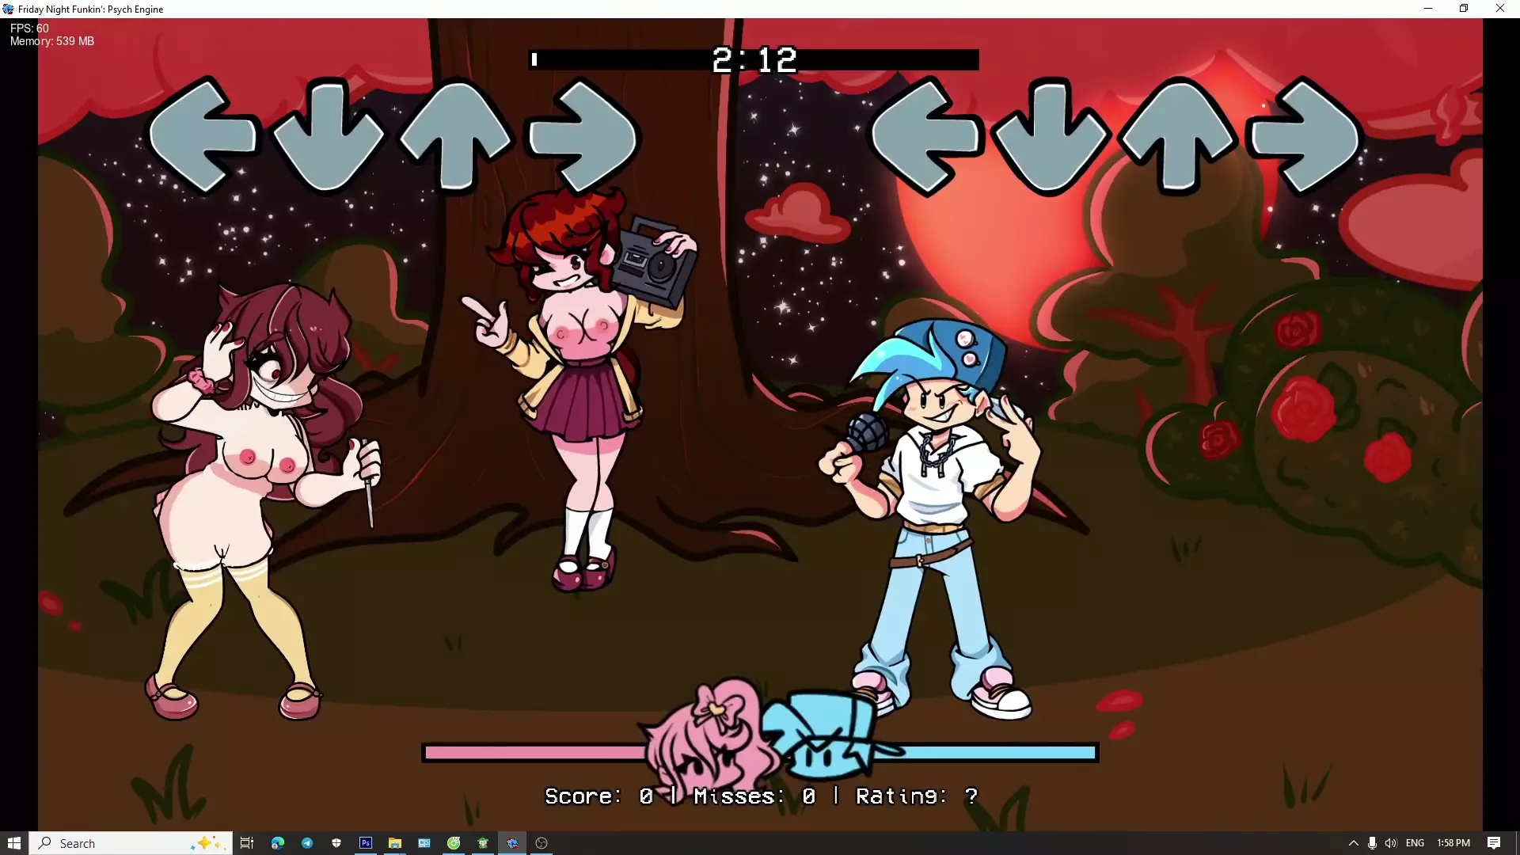This screenshot has height=855, width=1520.
Task: Click the 2:12 song time progress bar
Action: point(754,60)
